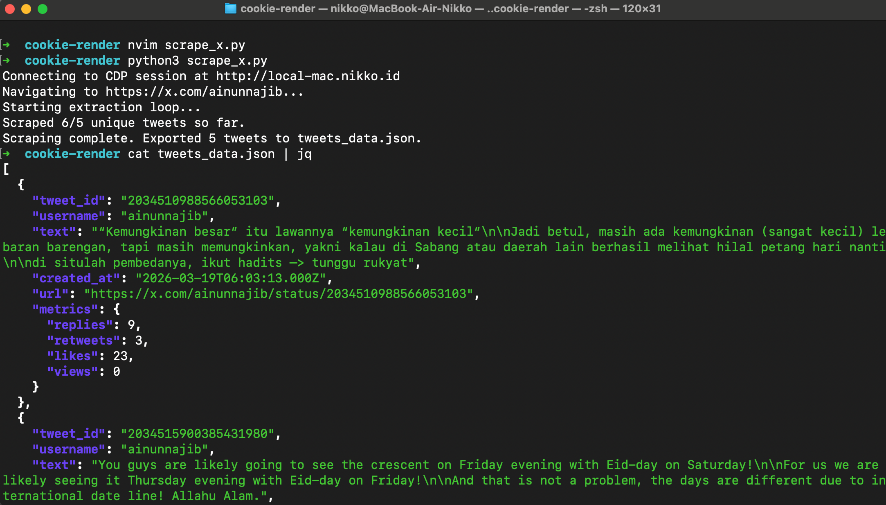886x505 pixels.
Task: Click the red close window button
Action: (x=10, y=9)
